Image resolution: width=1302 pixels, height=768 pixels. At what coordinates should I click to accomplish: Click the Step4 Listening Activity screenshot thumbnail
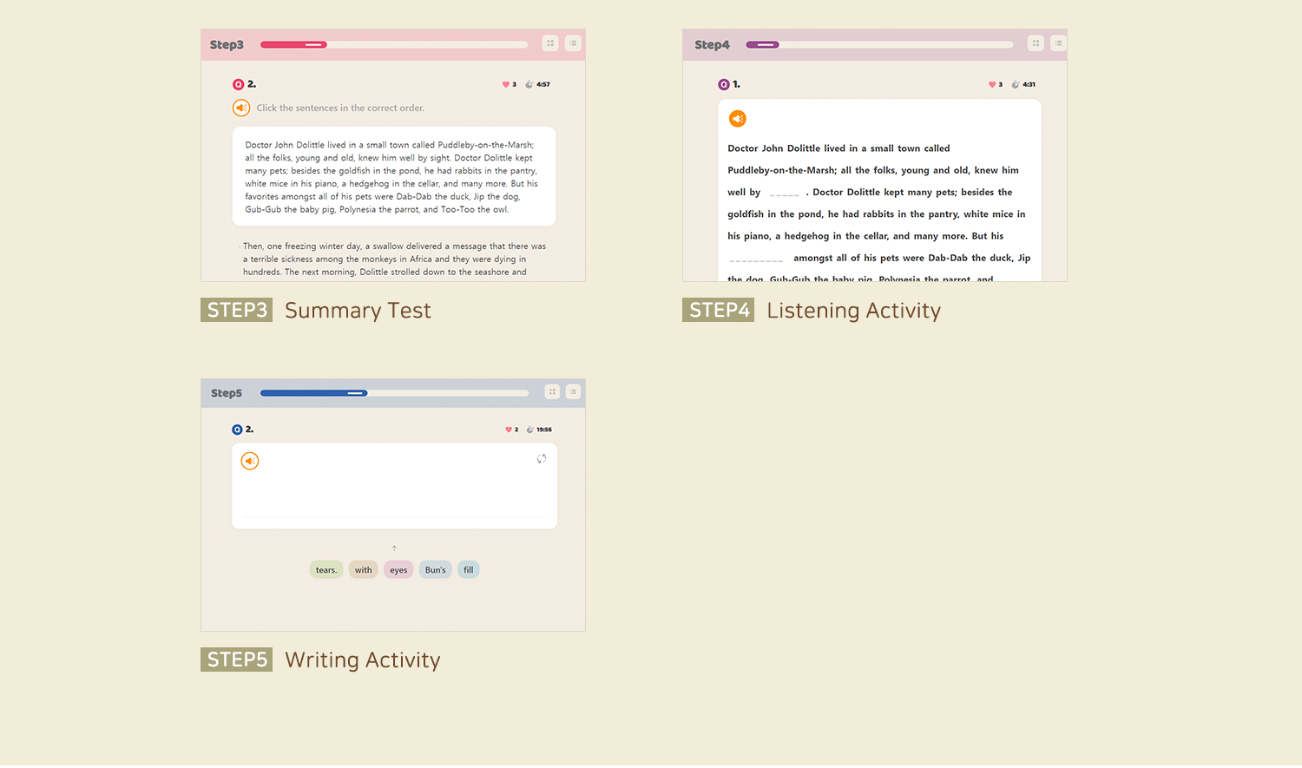[x=874, y=155]
